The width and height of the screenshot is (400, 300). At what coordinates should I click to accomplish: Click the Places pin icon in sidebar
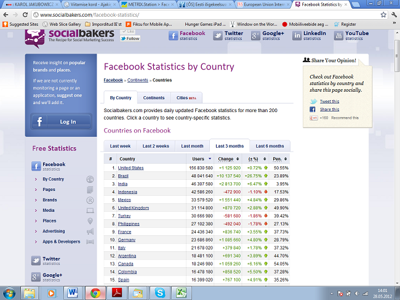click(90, 221)
